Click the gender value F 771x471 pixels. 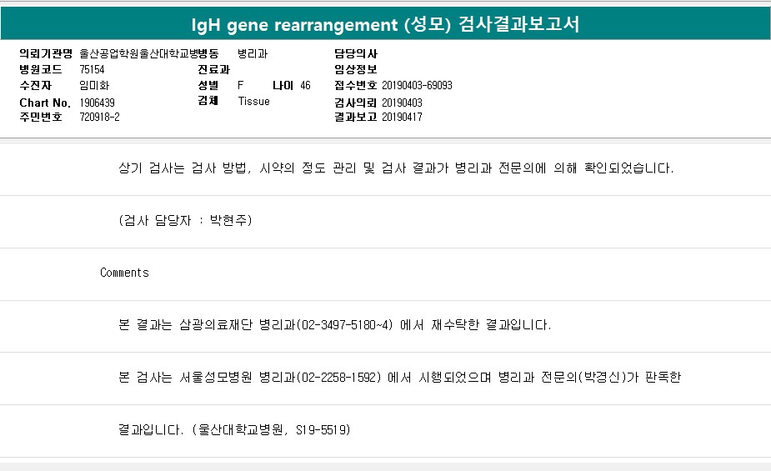(241, 86)
